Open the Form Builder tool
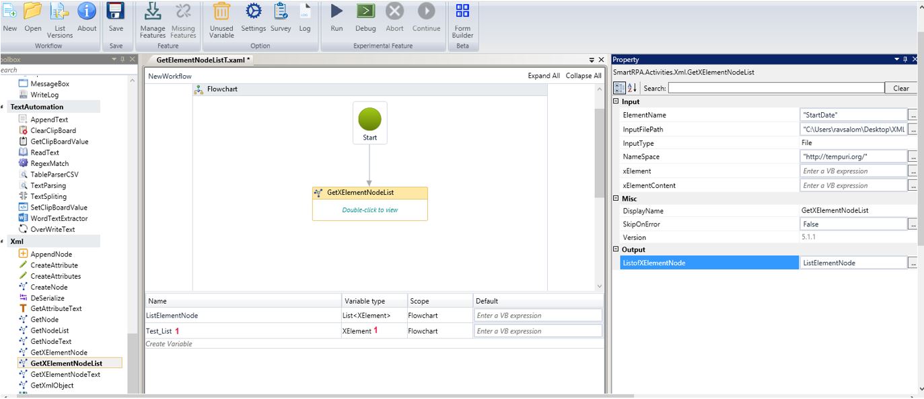 (x=462, y=11)
